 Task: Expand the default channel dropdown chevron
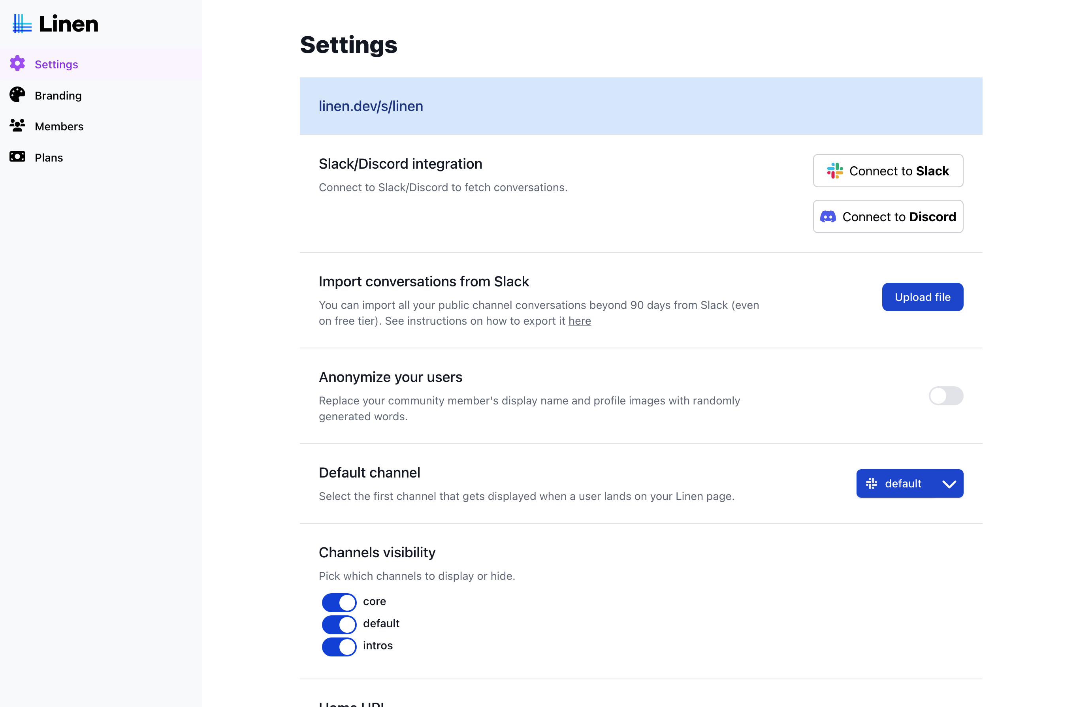tap(949, 484)
